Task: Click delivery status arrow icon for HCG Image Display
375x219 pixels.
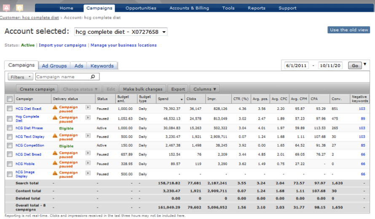Action: 88,173
